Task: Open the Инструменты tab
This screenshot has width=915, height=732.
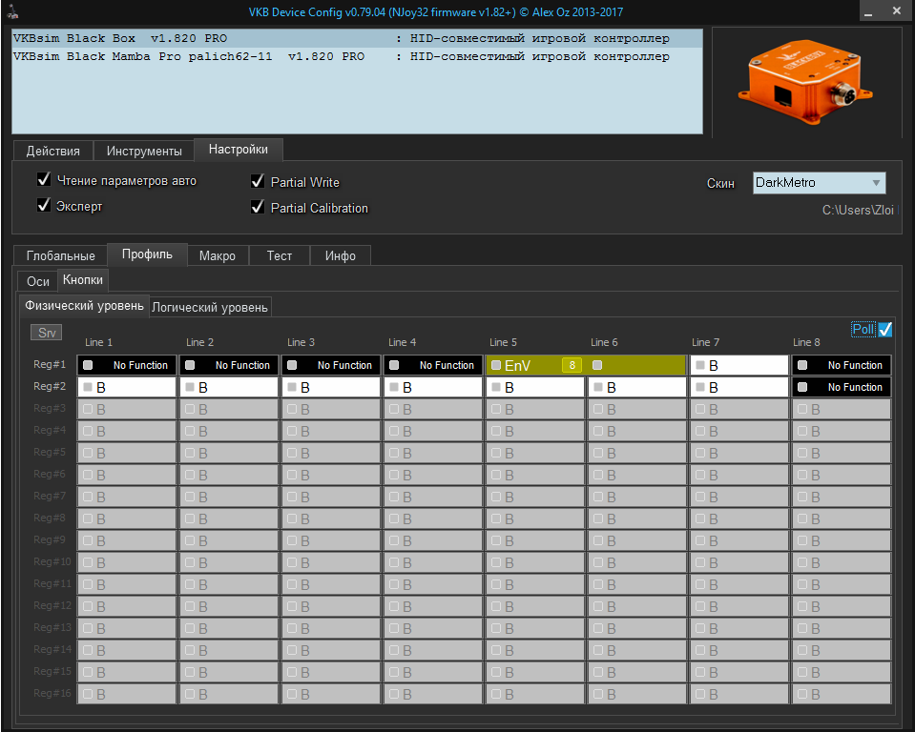Action: [x=144, y=151]
